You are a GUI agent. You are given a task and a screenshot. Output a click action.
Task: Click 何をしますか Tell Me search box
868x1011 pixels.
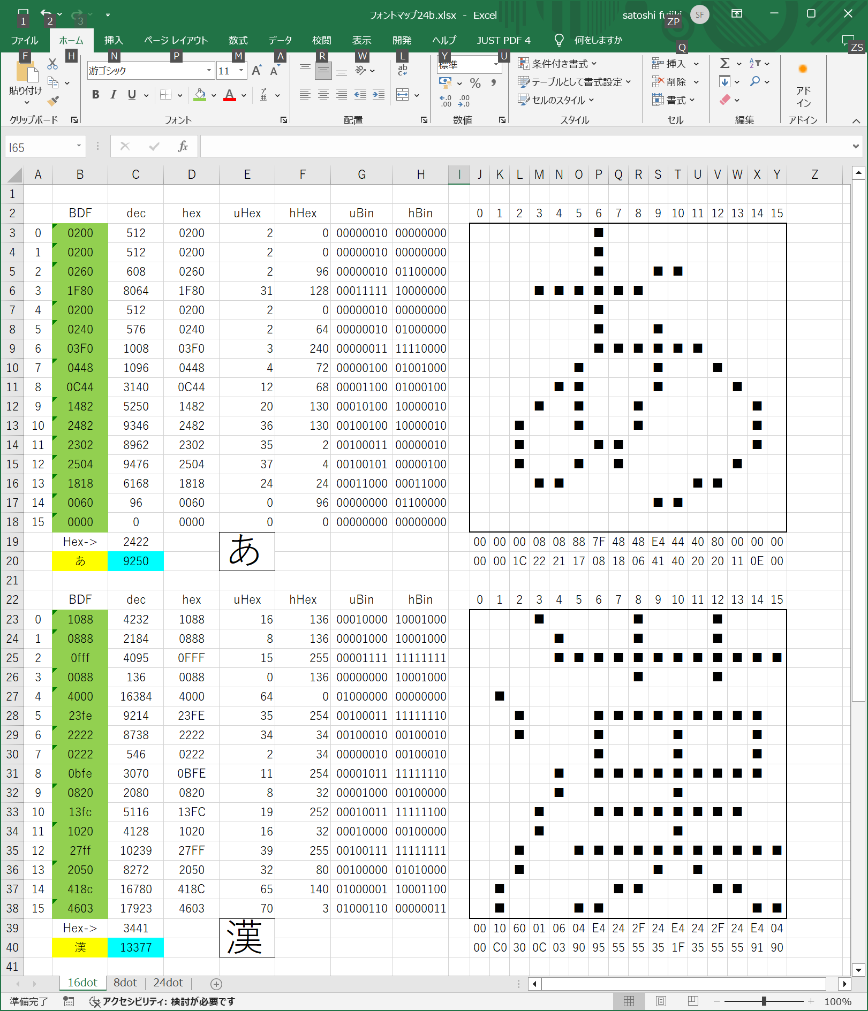click(598, 40)
